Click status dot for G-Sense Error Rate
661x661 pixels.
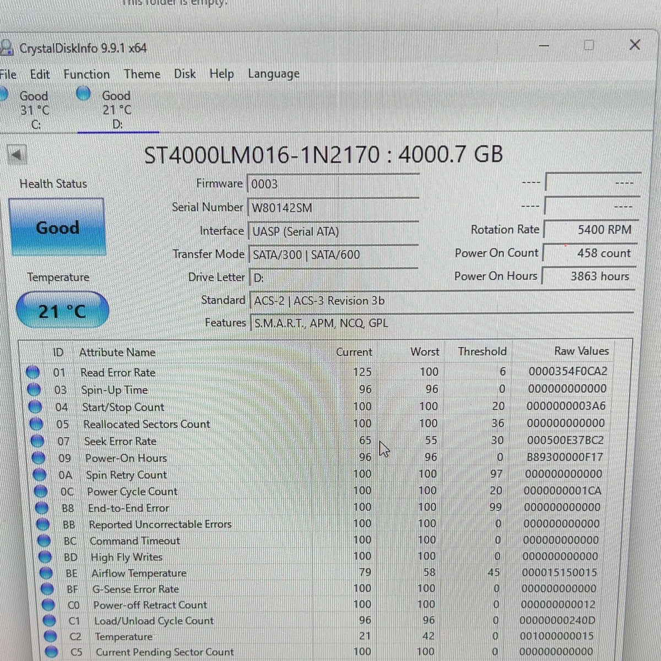(x=47, y=589)
